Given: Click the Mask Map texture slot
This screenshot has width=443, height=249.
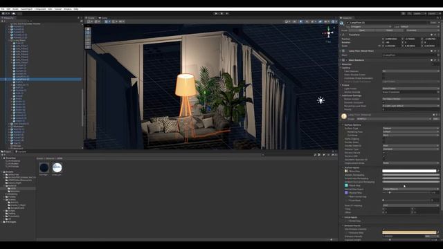Looking at the screenshot, I should click(x=346, y=185).
